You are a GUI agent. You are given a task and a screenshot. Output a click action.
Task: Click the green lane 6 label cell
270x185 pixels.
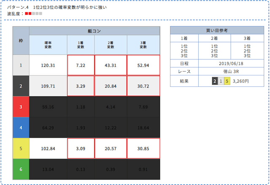point(21,169)
